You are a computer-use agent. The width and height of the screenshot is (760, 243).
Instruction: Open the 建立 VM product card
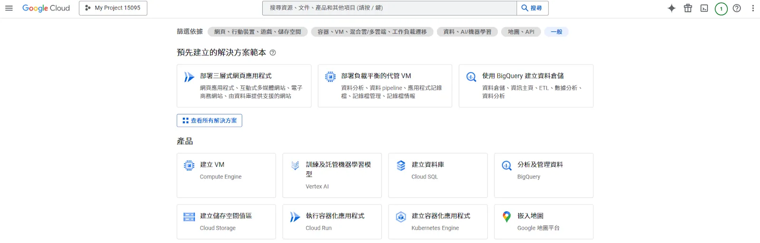tap(226, 175)
